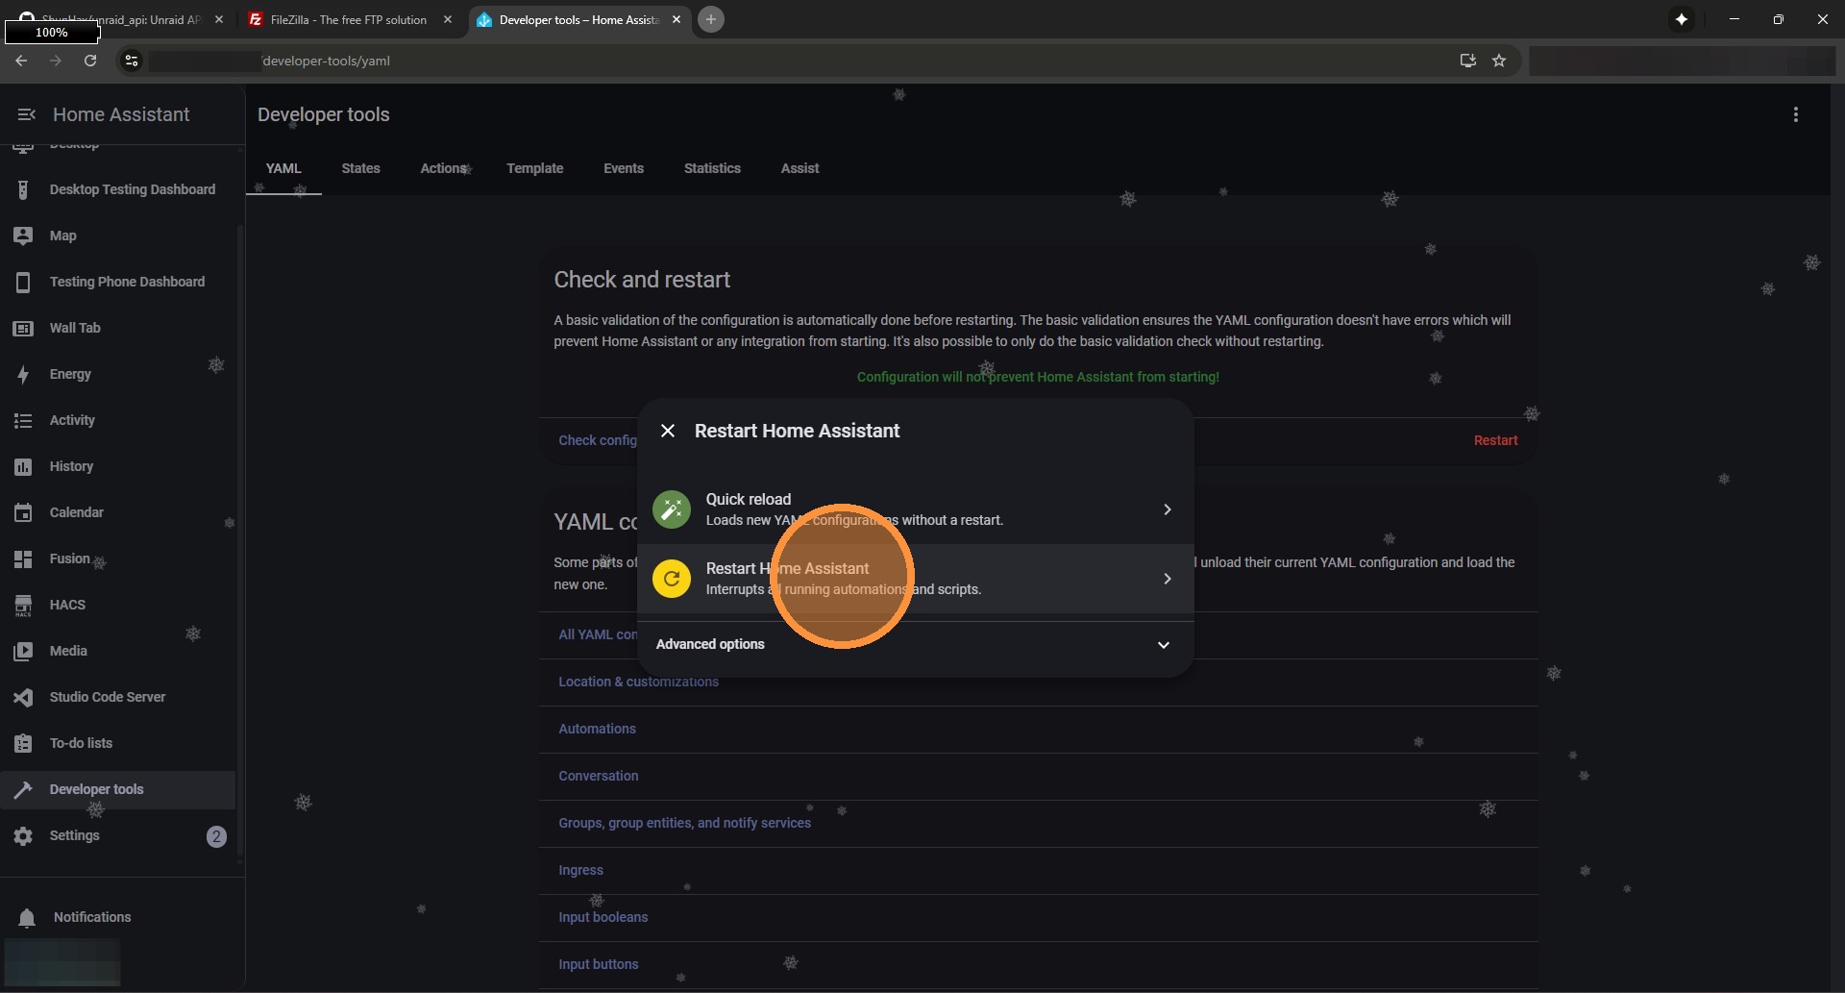Open the Developer tools hammer icon

pos(23,789)
